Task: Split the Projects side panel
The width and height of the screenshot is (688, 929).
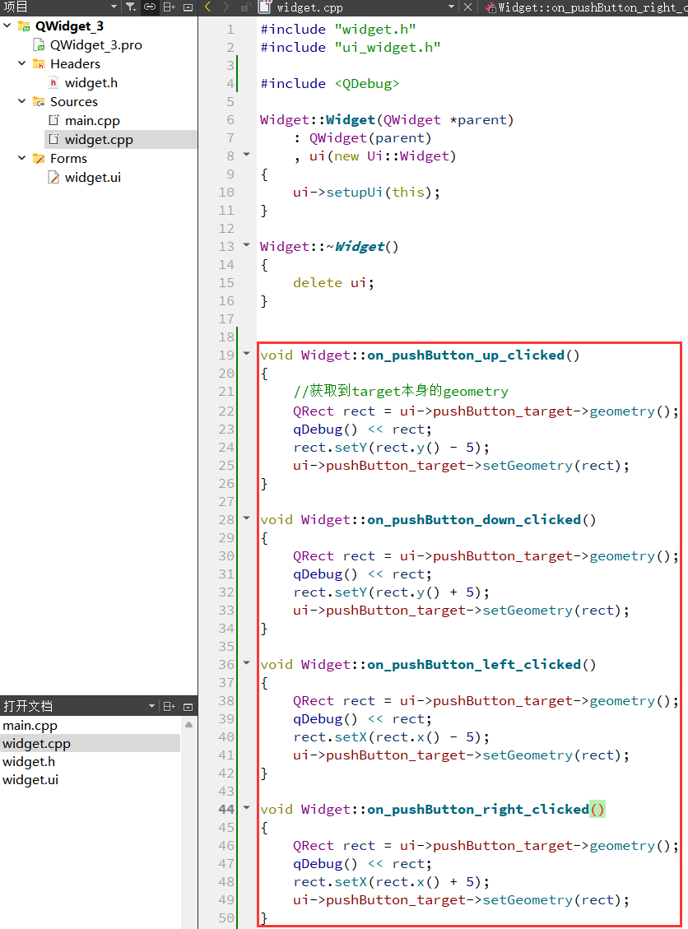Action: [x=169, y=7]
